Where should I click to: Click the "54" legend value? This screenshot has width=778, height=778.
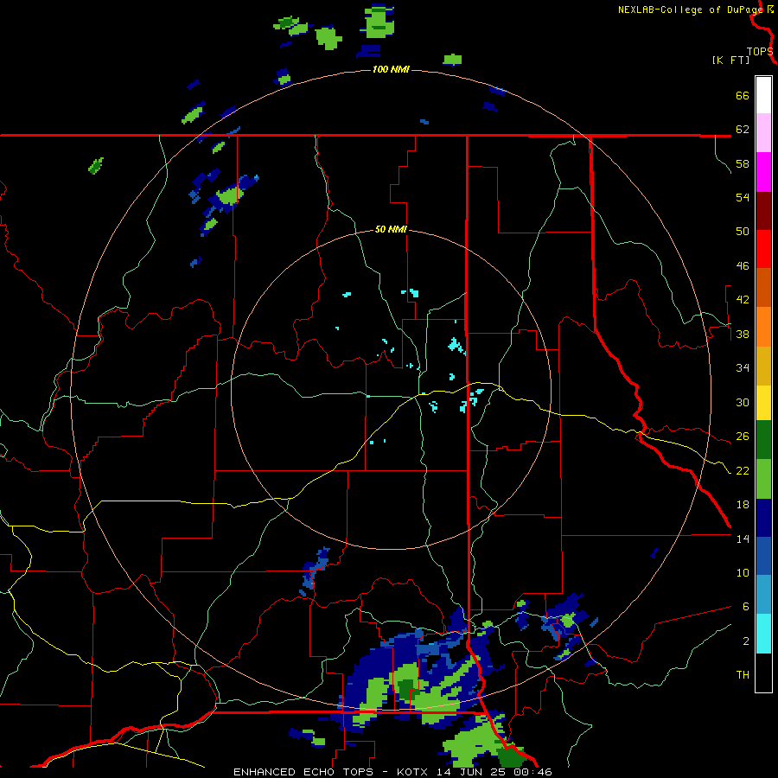[x=743, y=197]
